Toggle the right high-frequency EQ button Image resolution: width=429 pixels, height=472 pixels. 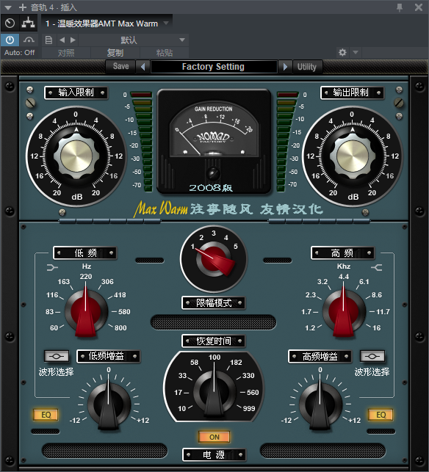[381, 415]
